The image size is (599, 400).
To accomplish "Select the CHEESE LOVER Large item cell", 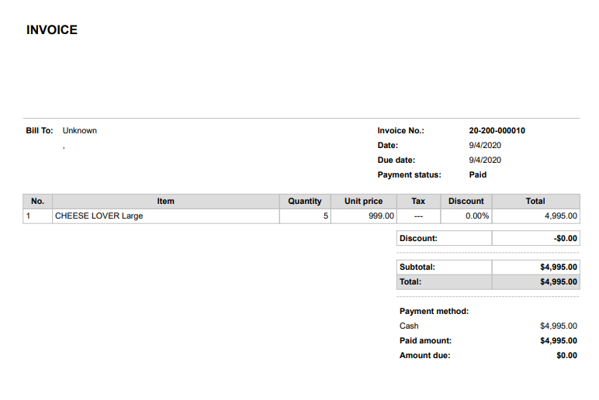I will coord(99,216).
